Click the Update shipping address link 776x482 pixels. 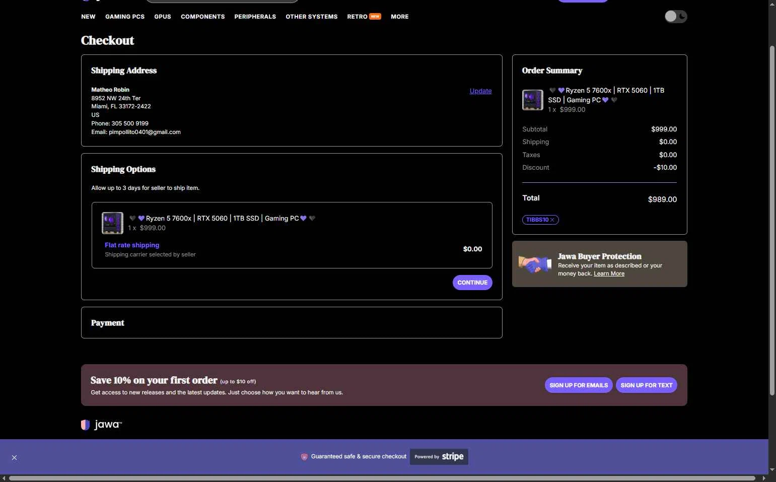tap(480, 91)
